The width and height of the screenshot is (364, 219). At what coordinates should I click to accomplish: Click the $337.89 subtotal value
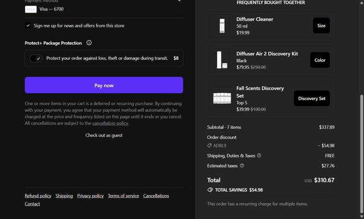pos(326,127)
